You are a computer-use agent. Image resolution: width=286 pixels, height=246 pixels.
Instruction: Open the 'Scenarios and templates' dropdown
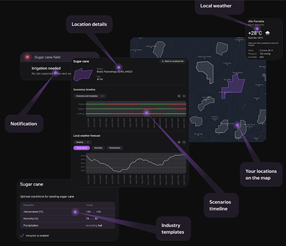90,96
